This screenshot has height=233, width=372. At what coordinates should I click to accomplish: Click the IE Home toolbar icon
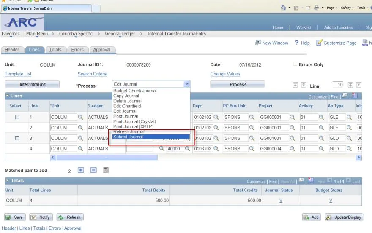[283, 8]
